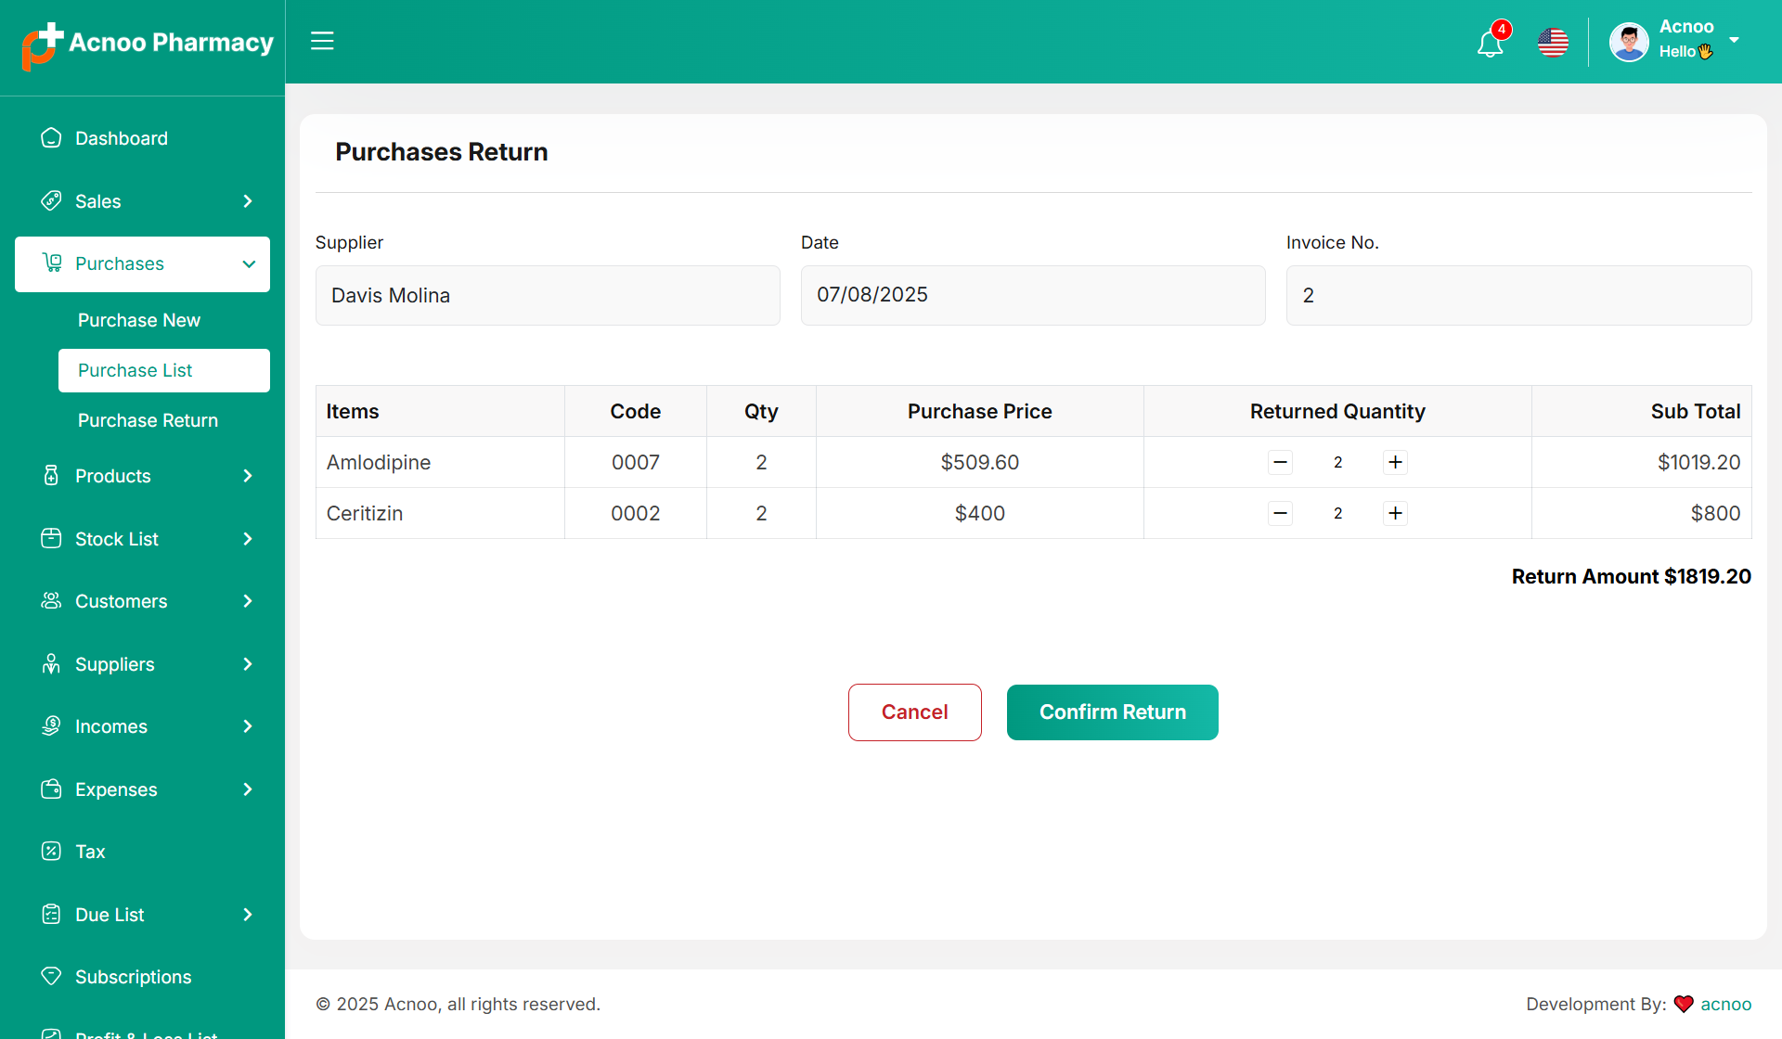Click the Date input field
Viewport: 1782px width, 1039px height.
pos(1032,295)
